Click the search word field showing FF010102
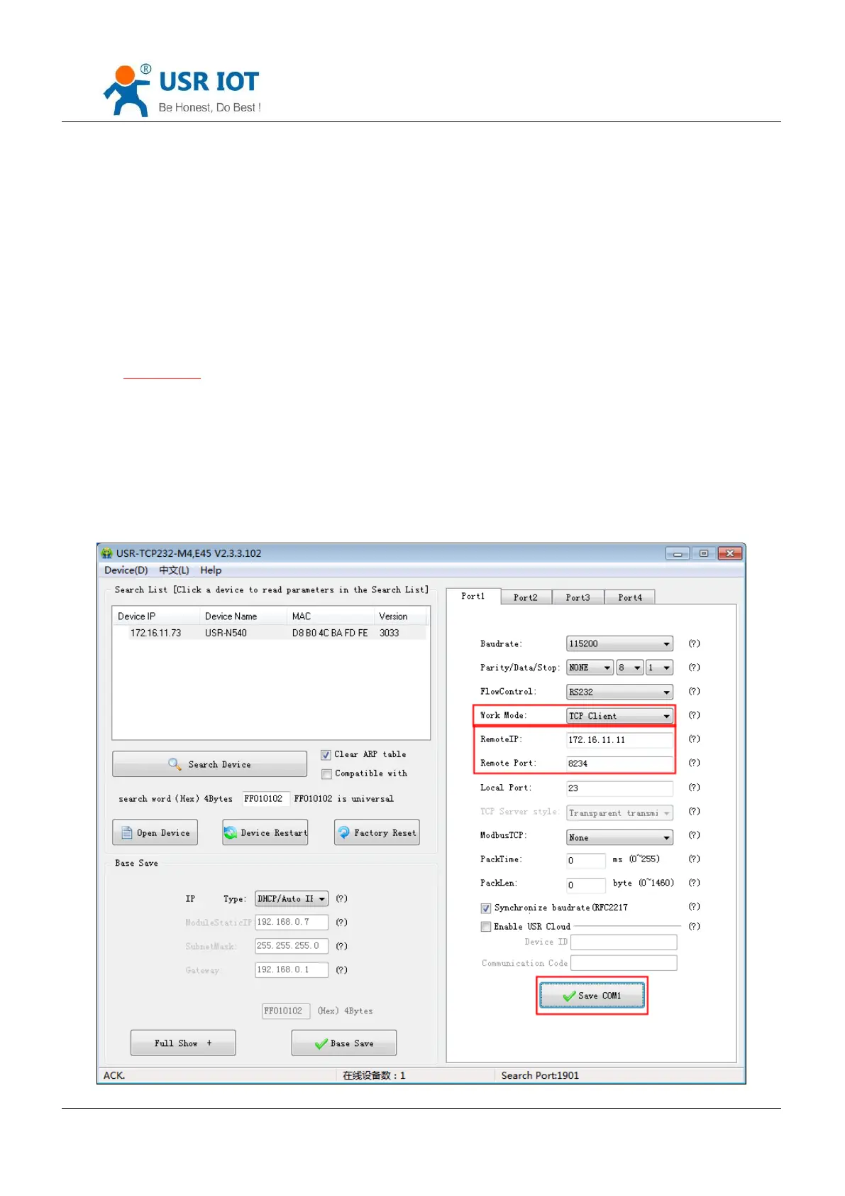This screenshot has width=845, height=1196. (x=266, y=799)
